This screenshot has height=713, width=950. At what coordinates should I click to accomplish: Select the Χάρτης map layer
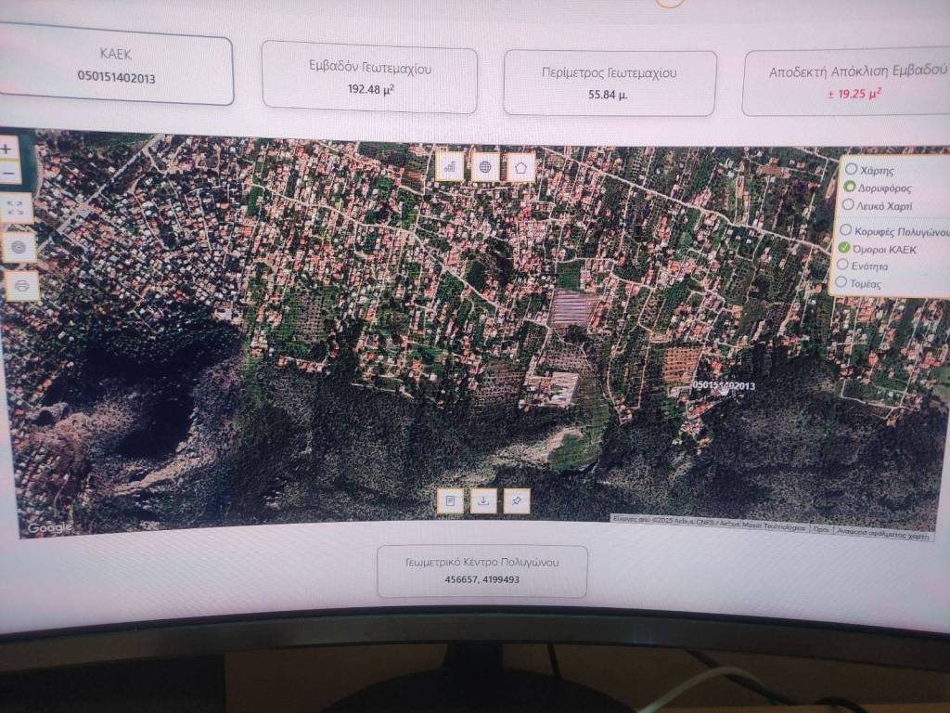pyautogui.click(x=851, y=170)
